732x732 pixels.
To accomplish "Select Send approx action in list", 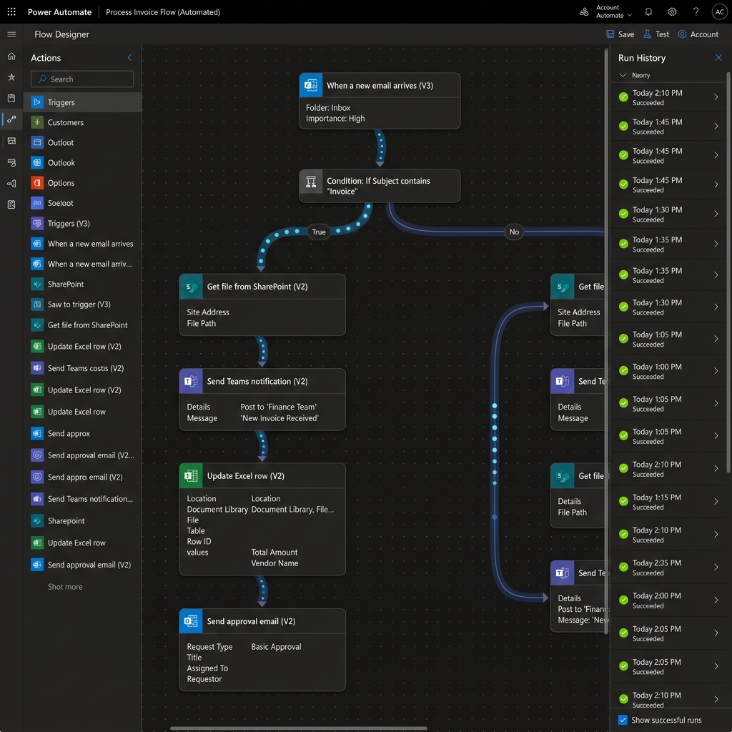I will (x=83, y=434).
